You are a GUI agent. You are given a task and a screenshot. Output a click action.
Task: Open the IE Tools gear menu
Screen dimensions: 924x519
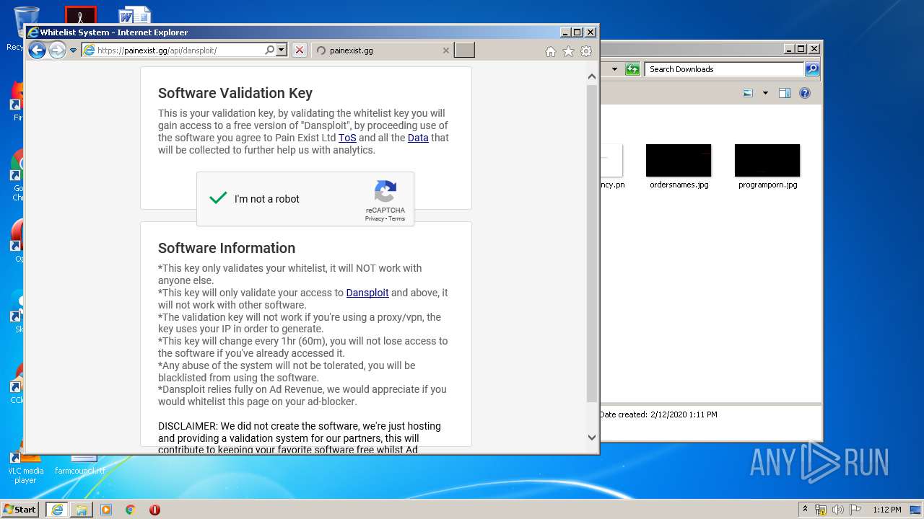[586, 51]
